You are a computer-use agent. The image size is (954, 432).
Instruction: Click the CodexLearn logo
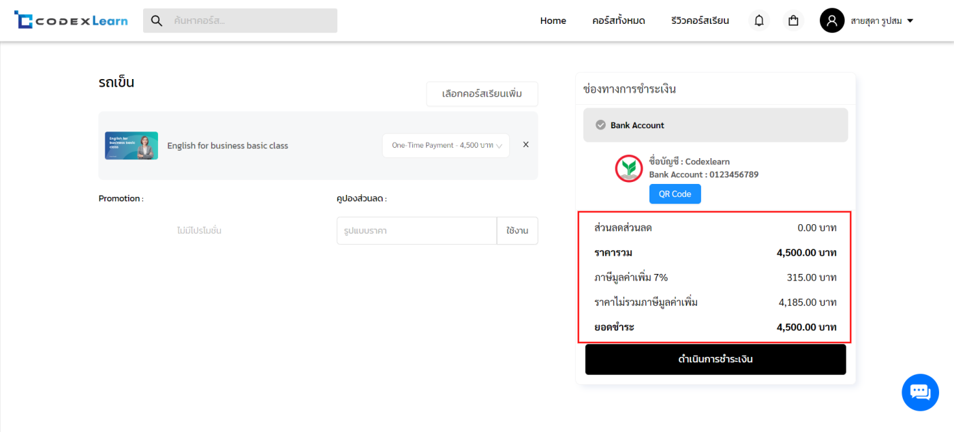click(71, 20)
